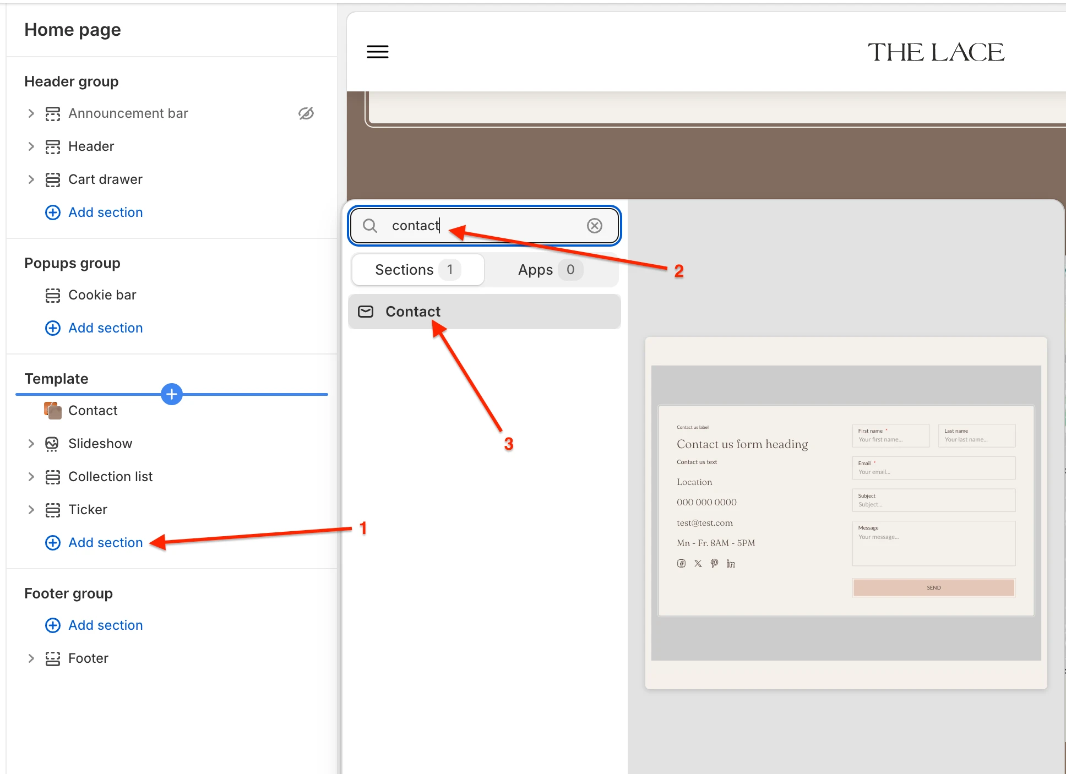Expand the Collection list section

31,477
